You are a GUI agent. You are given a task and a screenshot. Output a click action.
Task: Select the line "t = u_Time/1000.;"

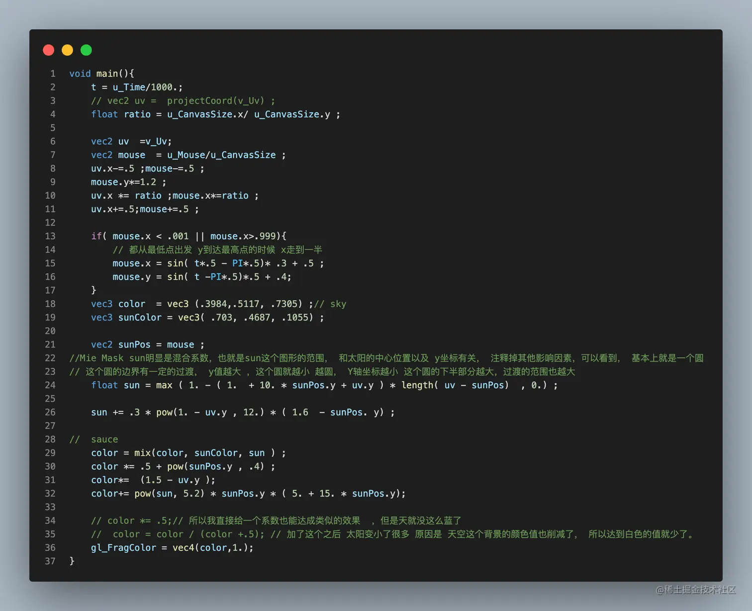137,87
